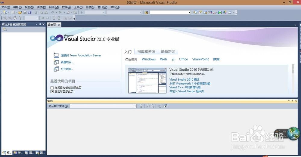Open the 视图(V) View menu

tap(29, 7)
